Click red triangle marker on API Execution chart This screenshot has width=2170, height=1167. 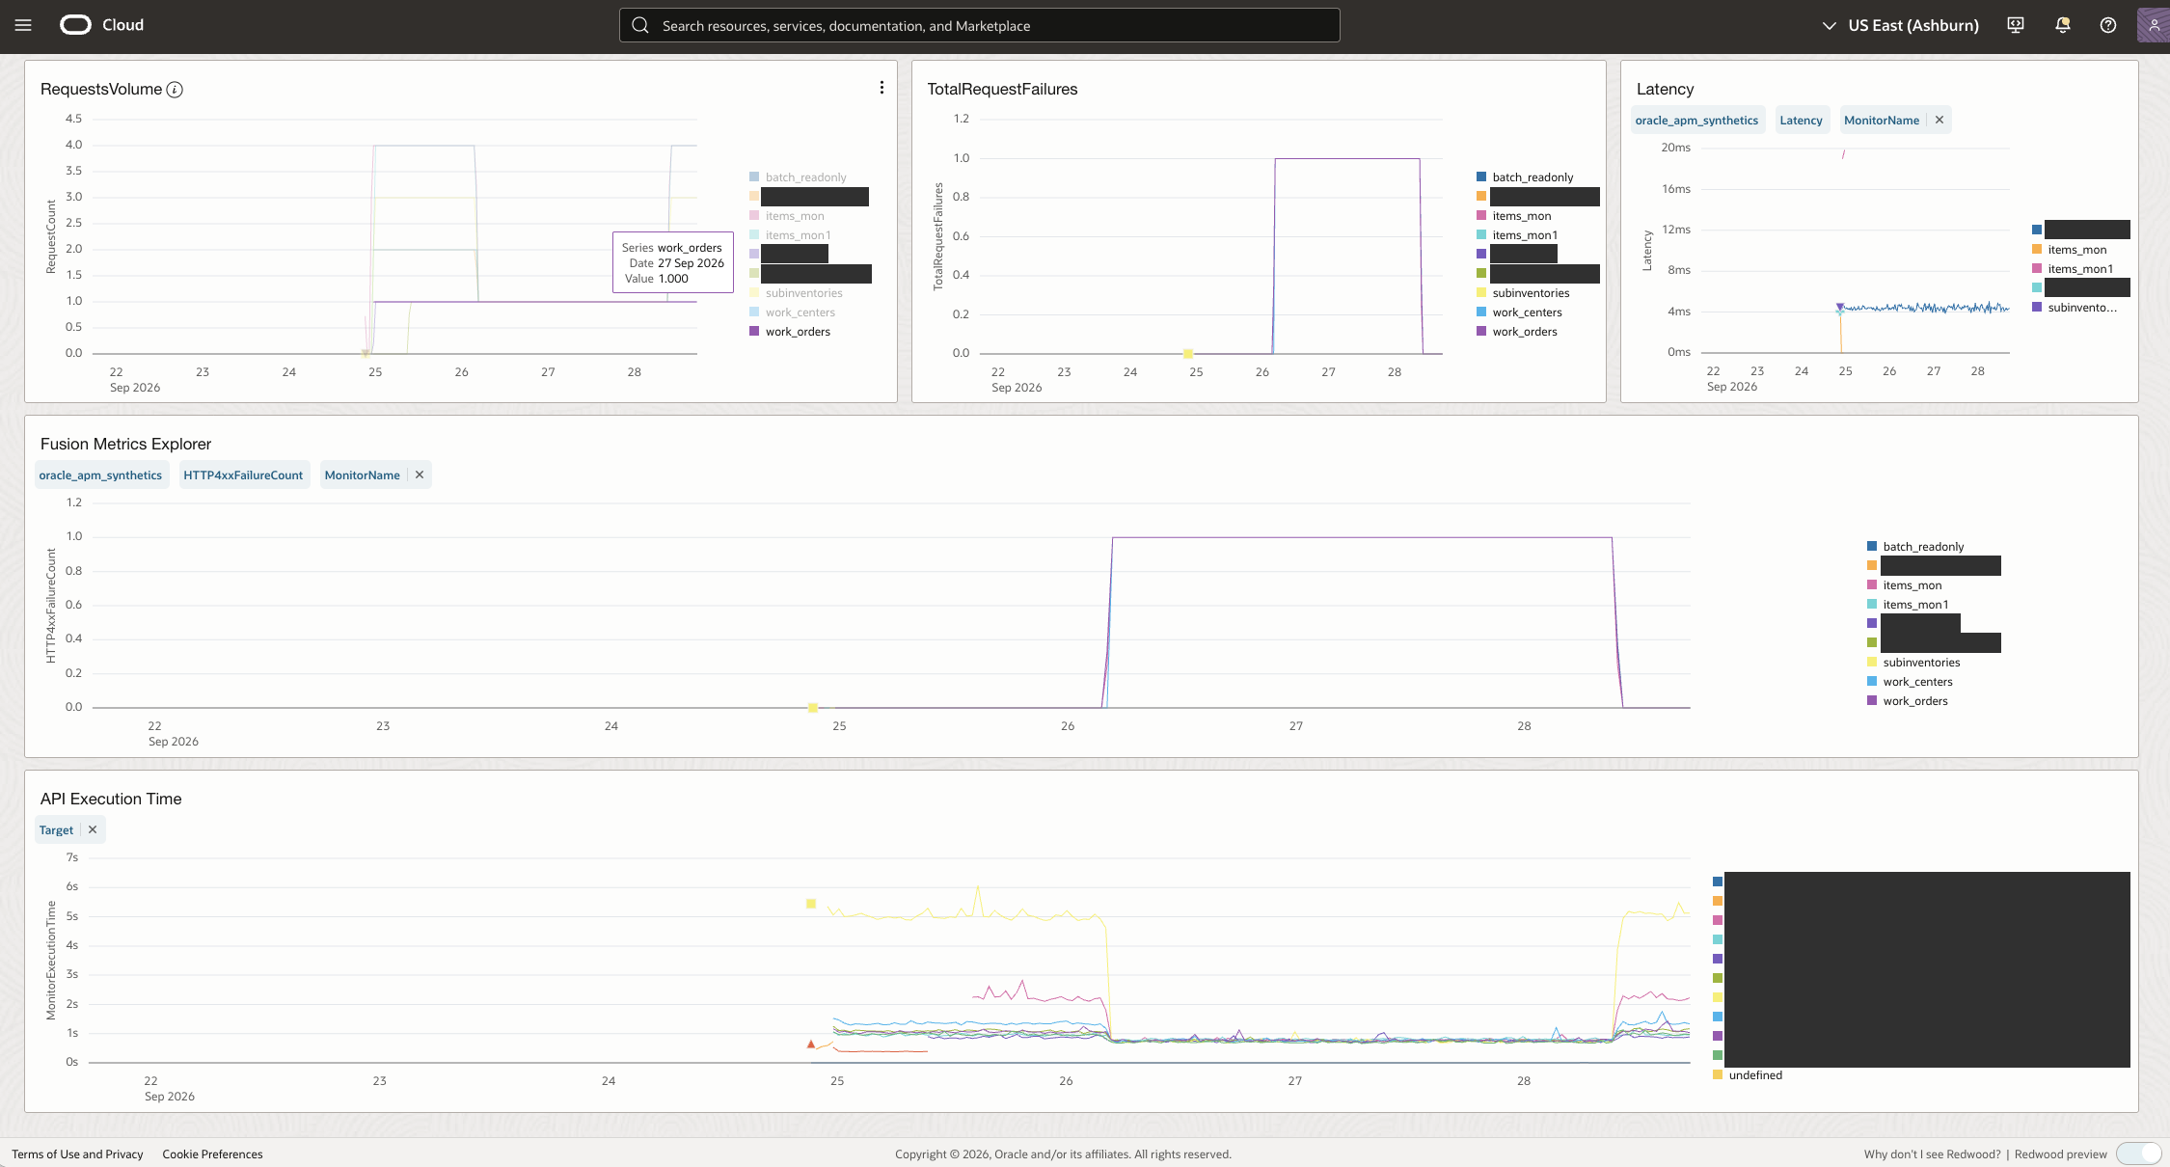[811, 1044]
